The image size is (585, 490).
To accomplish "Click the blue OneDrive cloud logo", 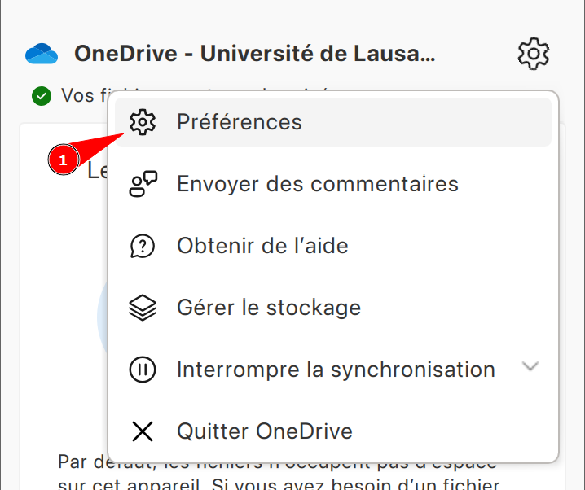I will tap(42, 55).
